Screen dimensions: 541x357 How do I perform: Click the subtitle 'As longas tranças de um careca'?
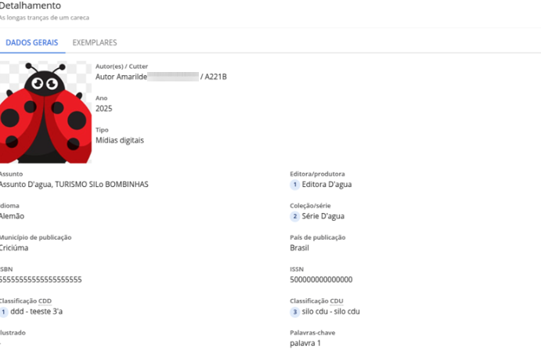[44, 17]
